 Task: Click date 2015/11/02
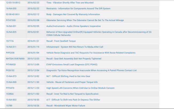click(33, 94)
